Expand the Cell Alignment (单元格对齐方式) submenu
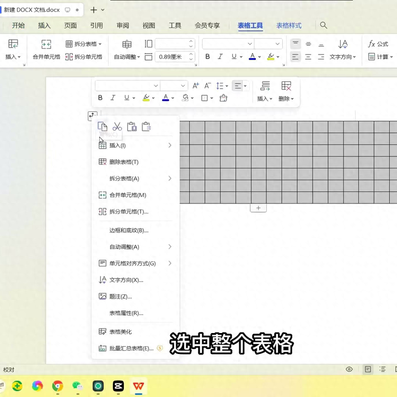397x397 pixels. [x=135, y=264]
